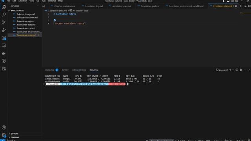Run the current file with play icon
The width and height of the screenshot is (251, 141).
tap(240, 6)
